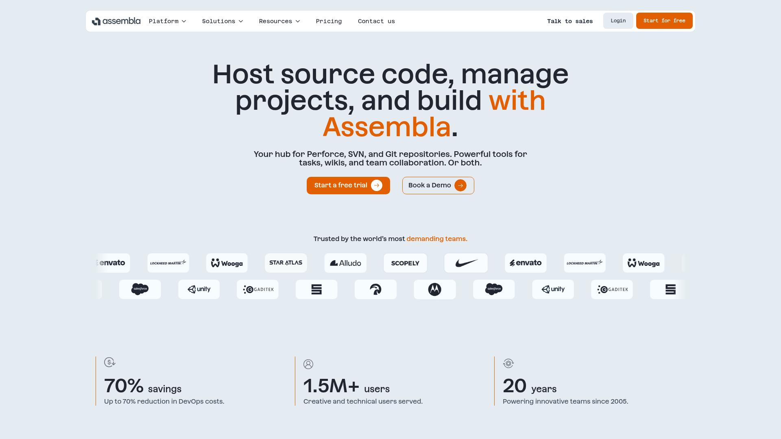
Task: Click the Assembla logo in the navbar
Action: [x=116, y=21]
